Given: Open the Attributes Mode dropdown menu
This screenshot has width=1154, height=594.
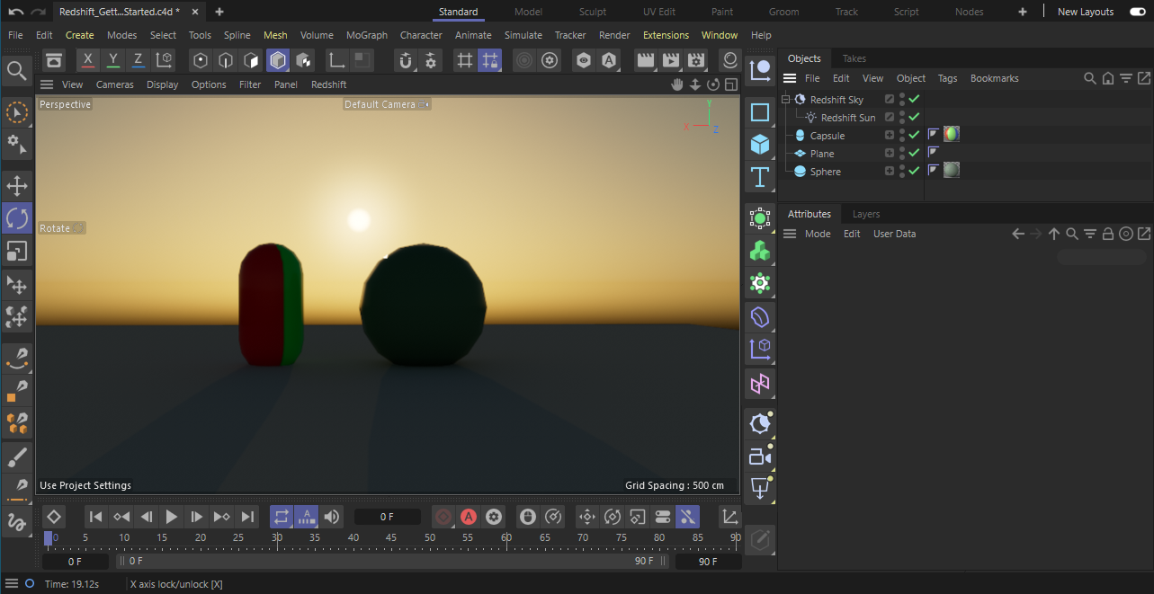Looking at the screenshot, I should tap(817, 234).
